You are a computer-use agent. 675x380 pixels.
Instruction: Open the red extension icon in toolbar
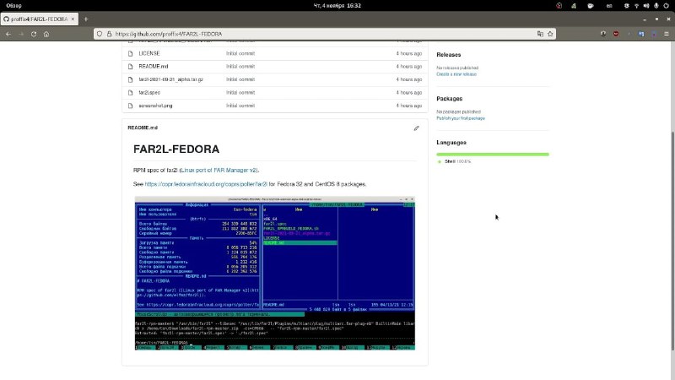(x=616, y=34)
